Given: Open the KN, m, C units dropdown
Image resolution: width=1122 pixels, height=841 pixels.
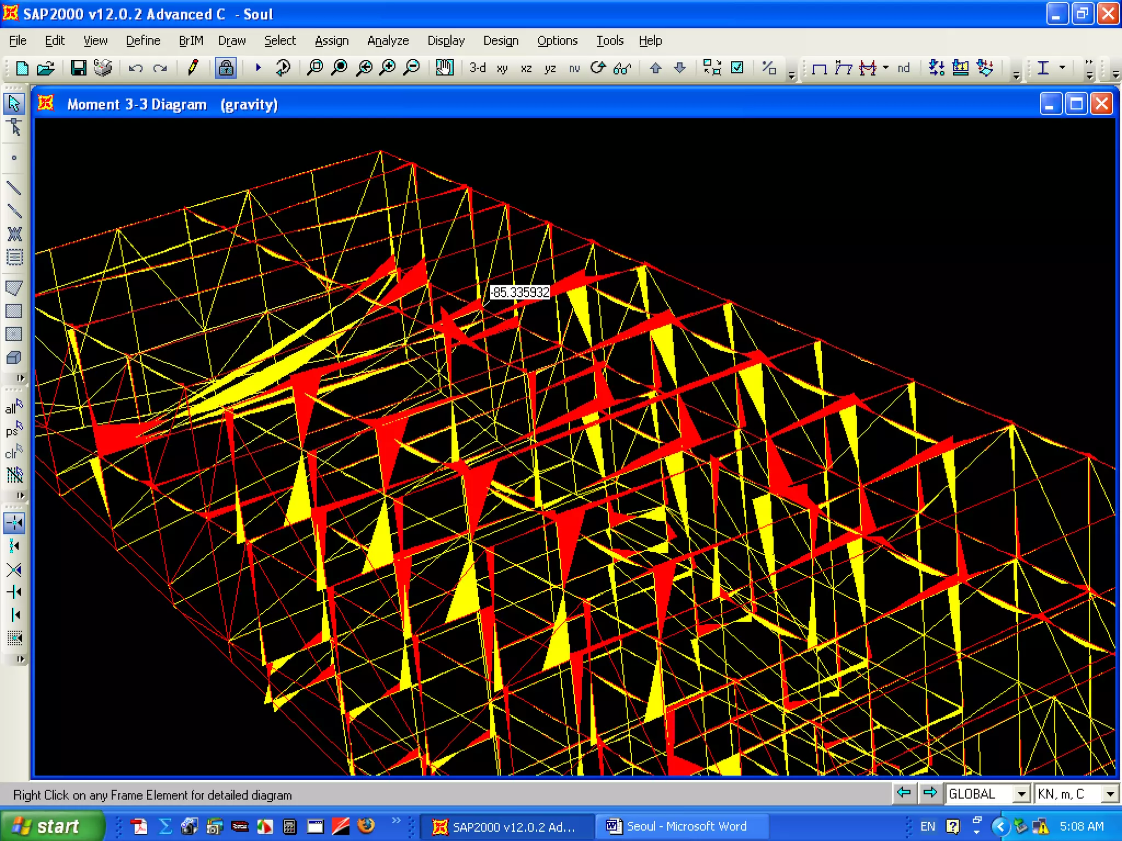Looking at the screenshot, I should (1110, 794).
